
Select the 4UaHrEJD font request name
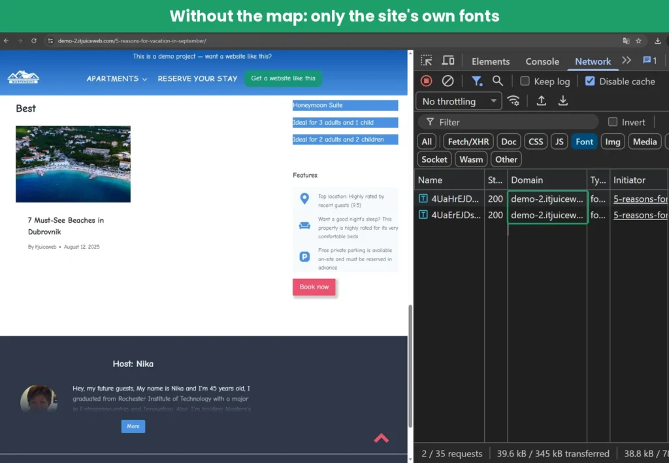pos(455,199)
